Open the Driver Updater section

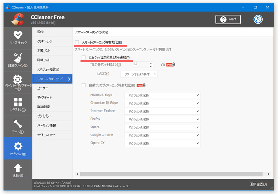tap(18, 82)
